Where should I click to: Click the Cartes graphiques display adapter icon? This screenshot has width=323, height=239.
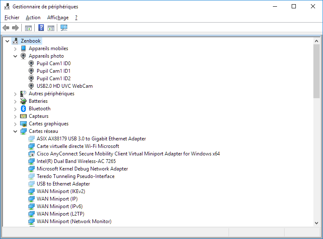[23, 124]
